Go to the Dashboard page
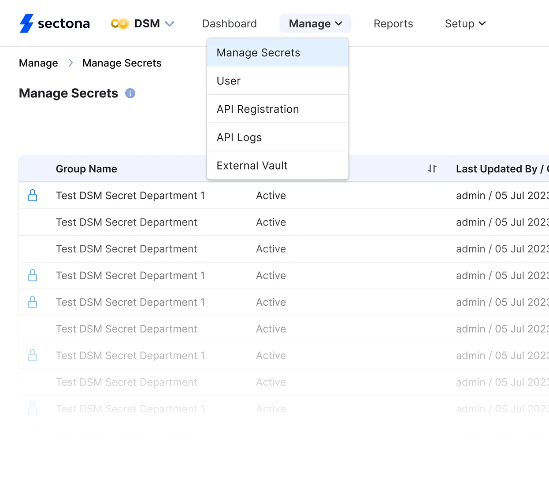Image resolution: width=549 pixels, height=481 pixels. pyautogui.click(x=229, y=24)
